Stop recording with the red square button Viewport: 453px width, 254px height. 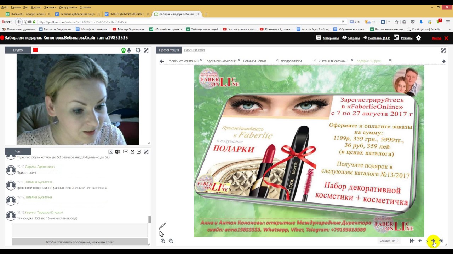pos(35,50)
